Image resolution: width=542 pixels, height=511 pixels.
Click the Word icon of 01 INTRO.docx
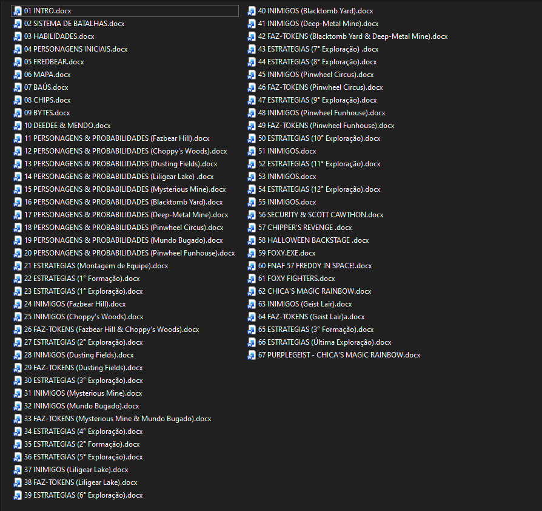tap(18, 11)
